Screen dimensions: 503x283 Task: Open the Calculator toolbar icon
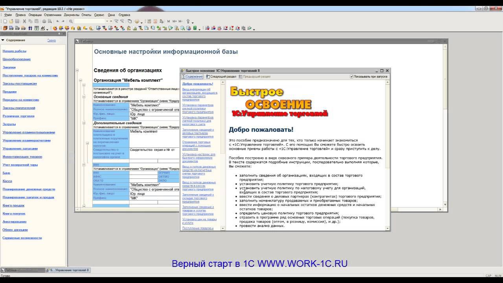(150, 21)
